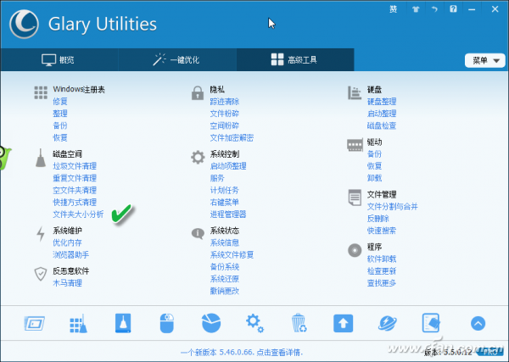Click the 反恶意软件 shield icon
The height and width of the screenshot is (362, 509).
tap(41, 274)
